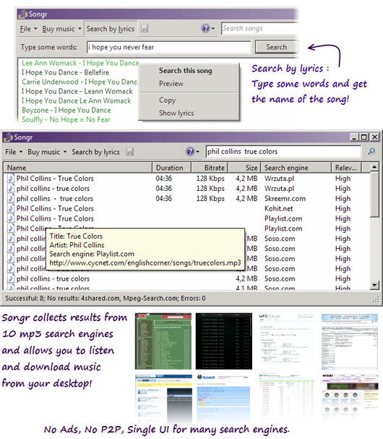
Task: Select 'Boyzone - I Hope You Dance' result
Action: point(66,110)
